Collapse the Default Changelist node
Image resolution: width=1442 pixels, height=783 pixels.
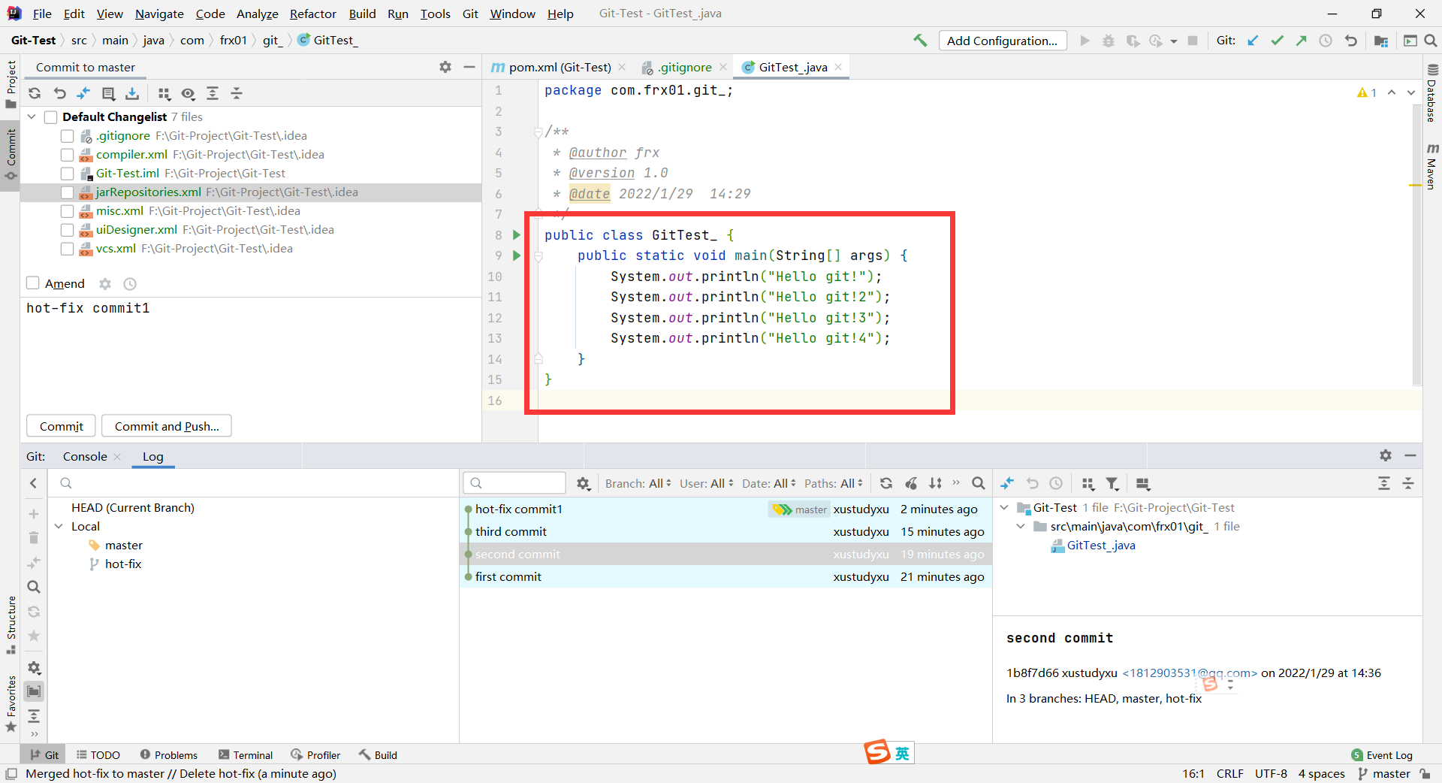32,116
